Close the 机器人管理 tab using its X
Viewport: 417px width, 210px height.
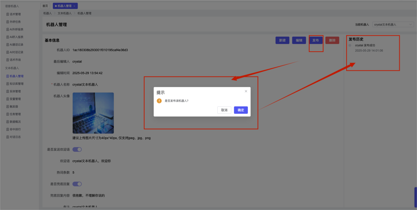click(74, 6)
